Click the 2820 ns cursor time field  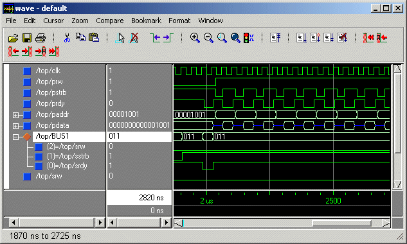[140, 198]
